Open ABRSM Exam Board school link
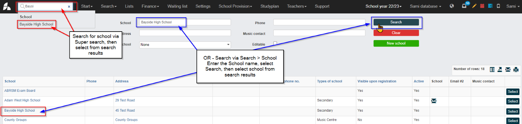This screenshot has height=124, width=522. click(20, 91)
